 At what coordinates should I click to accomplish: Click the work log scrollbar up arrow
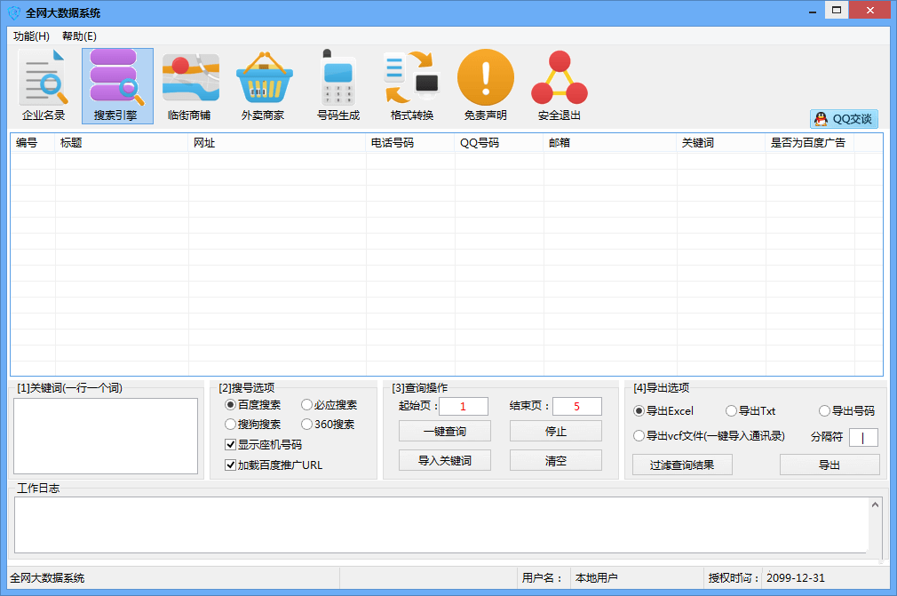(875, 505)
